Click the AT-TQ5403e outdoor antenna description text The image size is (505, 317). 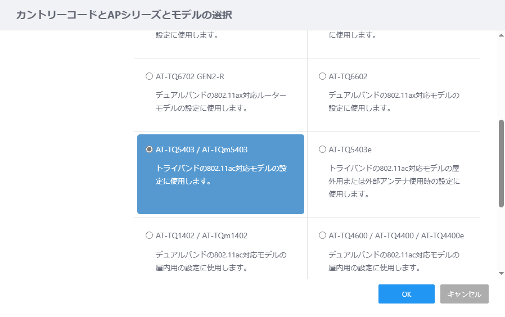394,181
